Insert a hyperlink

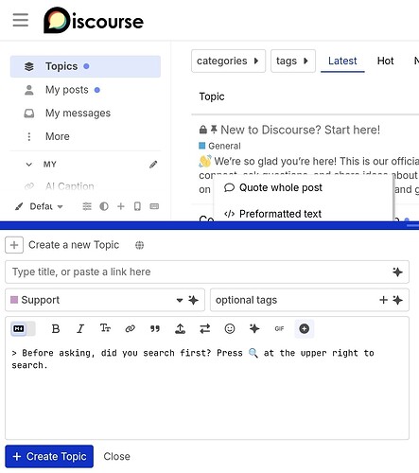click(131, 329)
